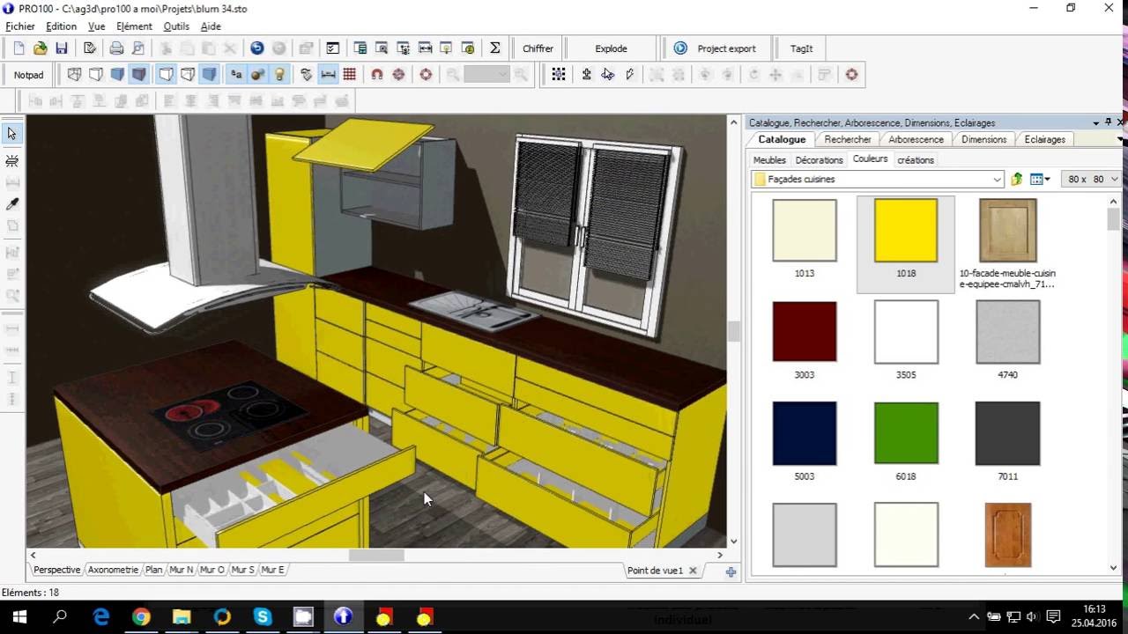
Task: Open the catalogue view mode dropdown
Action: (x=1041, y=180)
